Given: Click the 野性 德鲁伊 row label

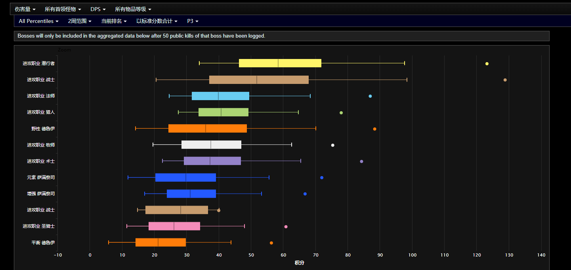Looking at the screenshot, I should point(43,129).
